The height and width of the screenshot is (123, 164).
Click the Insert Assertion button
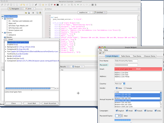coord(50,103)
